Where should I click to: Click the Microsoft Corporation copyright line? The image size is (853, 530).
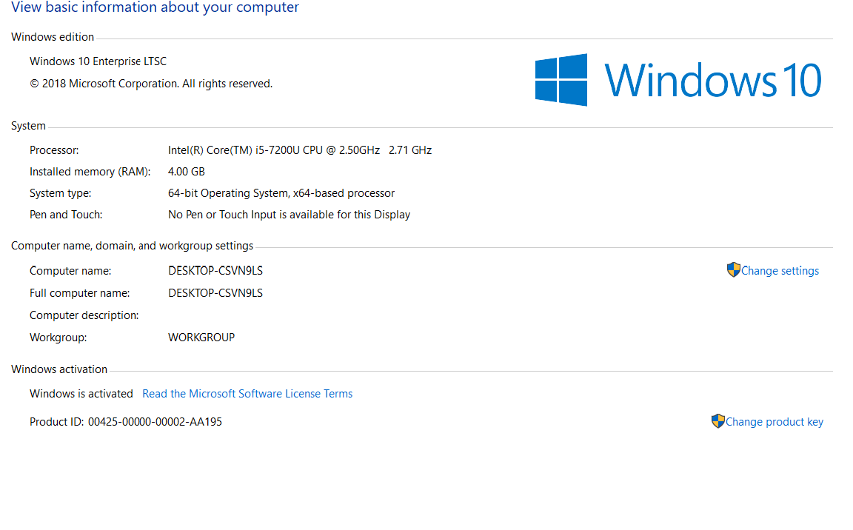pos(151,84)
